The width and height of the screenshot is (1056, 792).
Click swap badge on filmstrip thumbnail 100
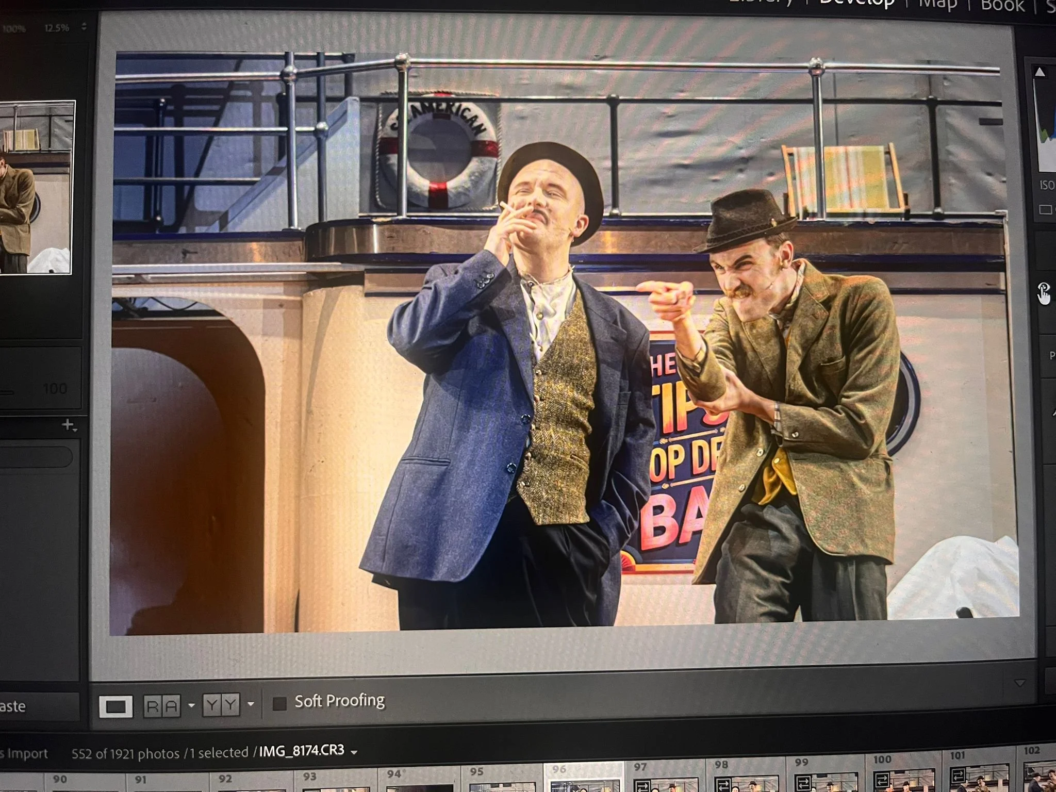pyautogui.click(x=883, y=779)
